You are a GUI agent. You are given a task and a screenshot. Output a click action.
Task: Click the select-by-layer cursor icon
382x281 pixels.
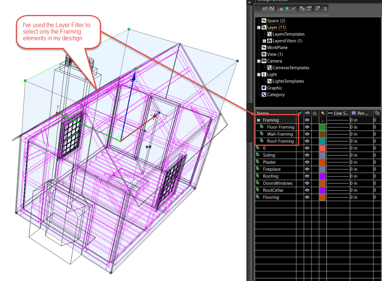[302, 8]
